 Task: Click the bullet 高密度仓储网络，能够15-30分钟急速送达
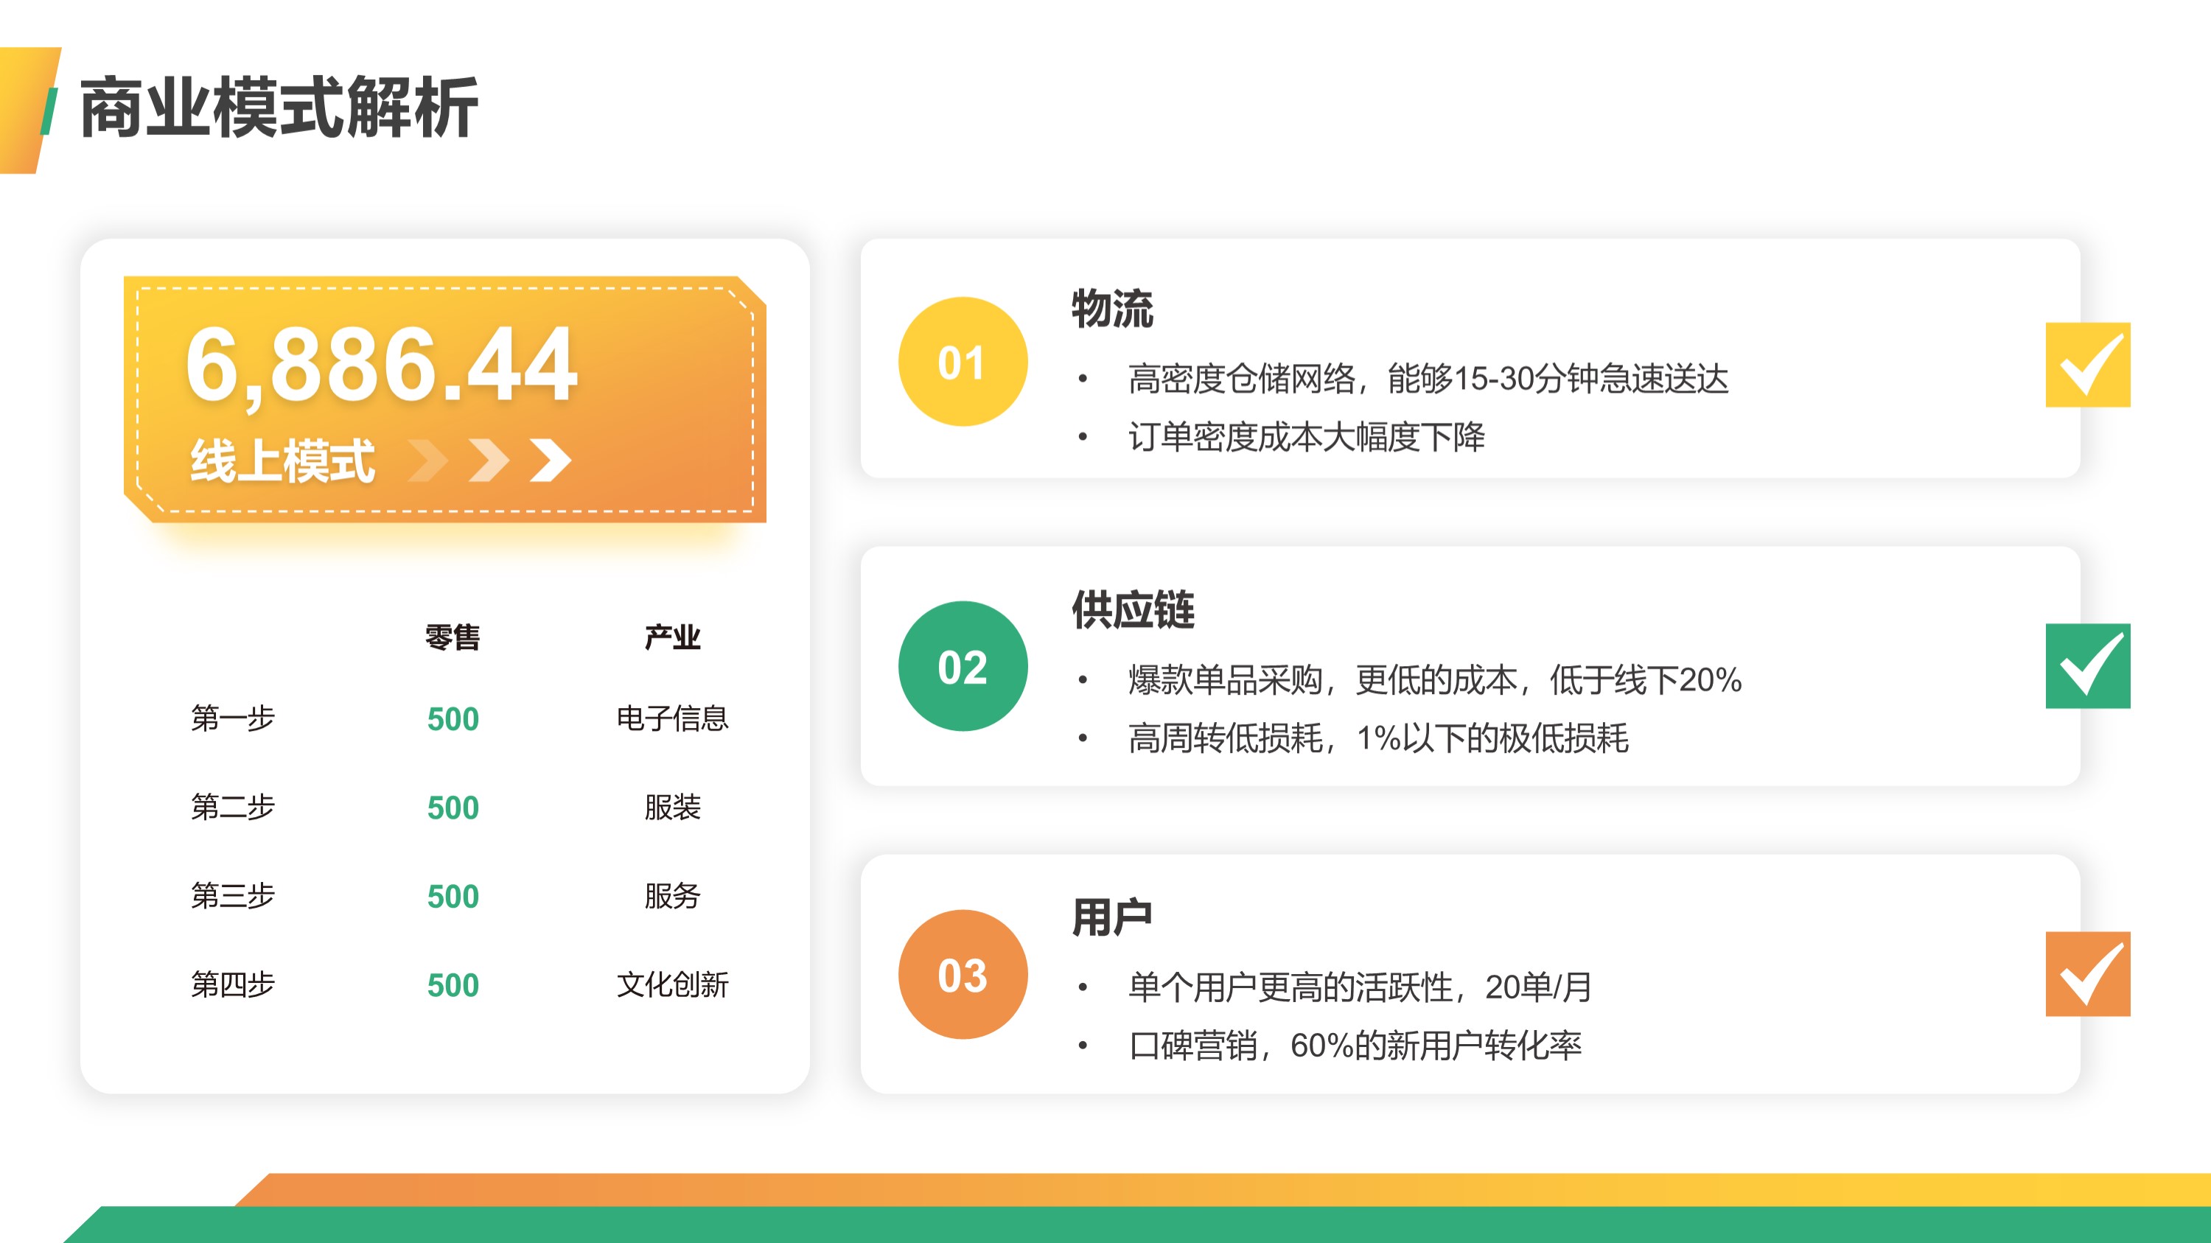[x=1428, y=378]
